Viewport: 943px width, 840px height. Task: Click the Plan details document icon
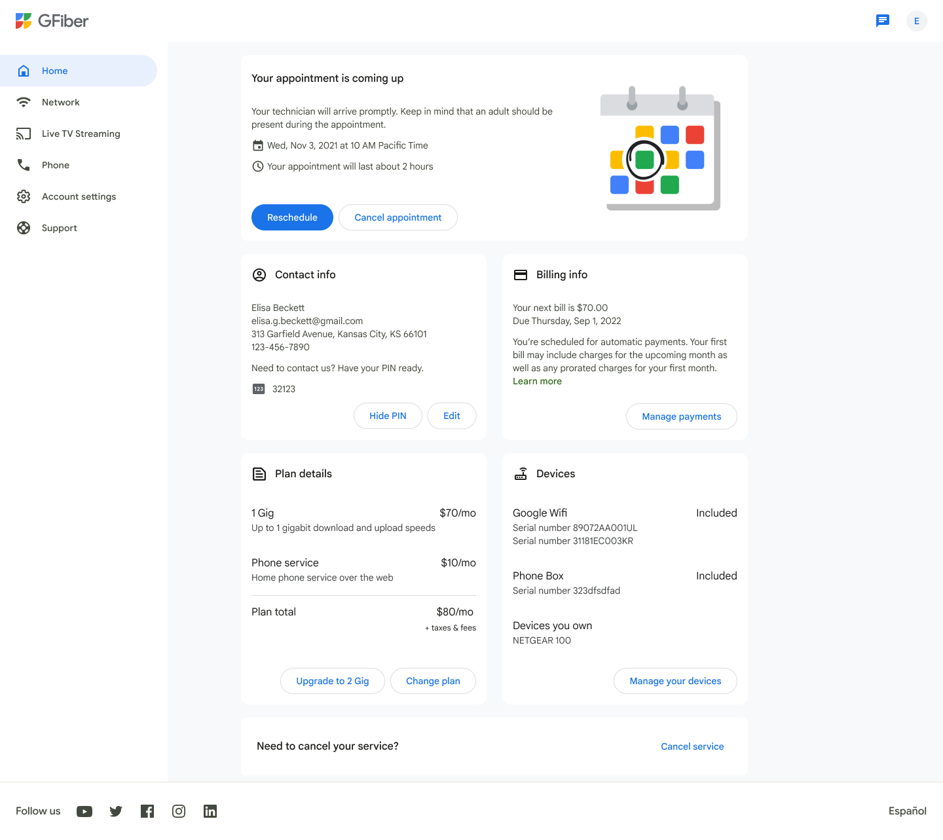(259, 474)
